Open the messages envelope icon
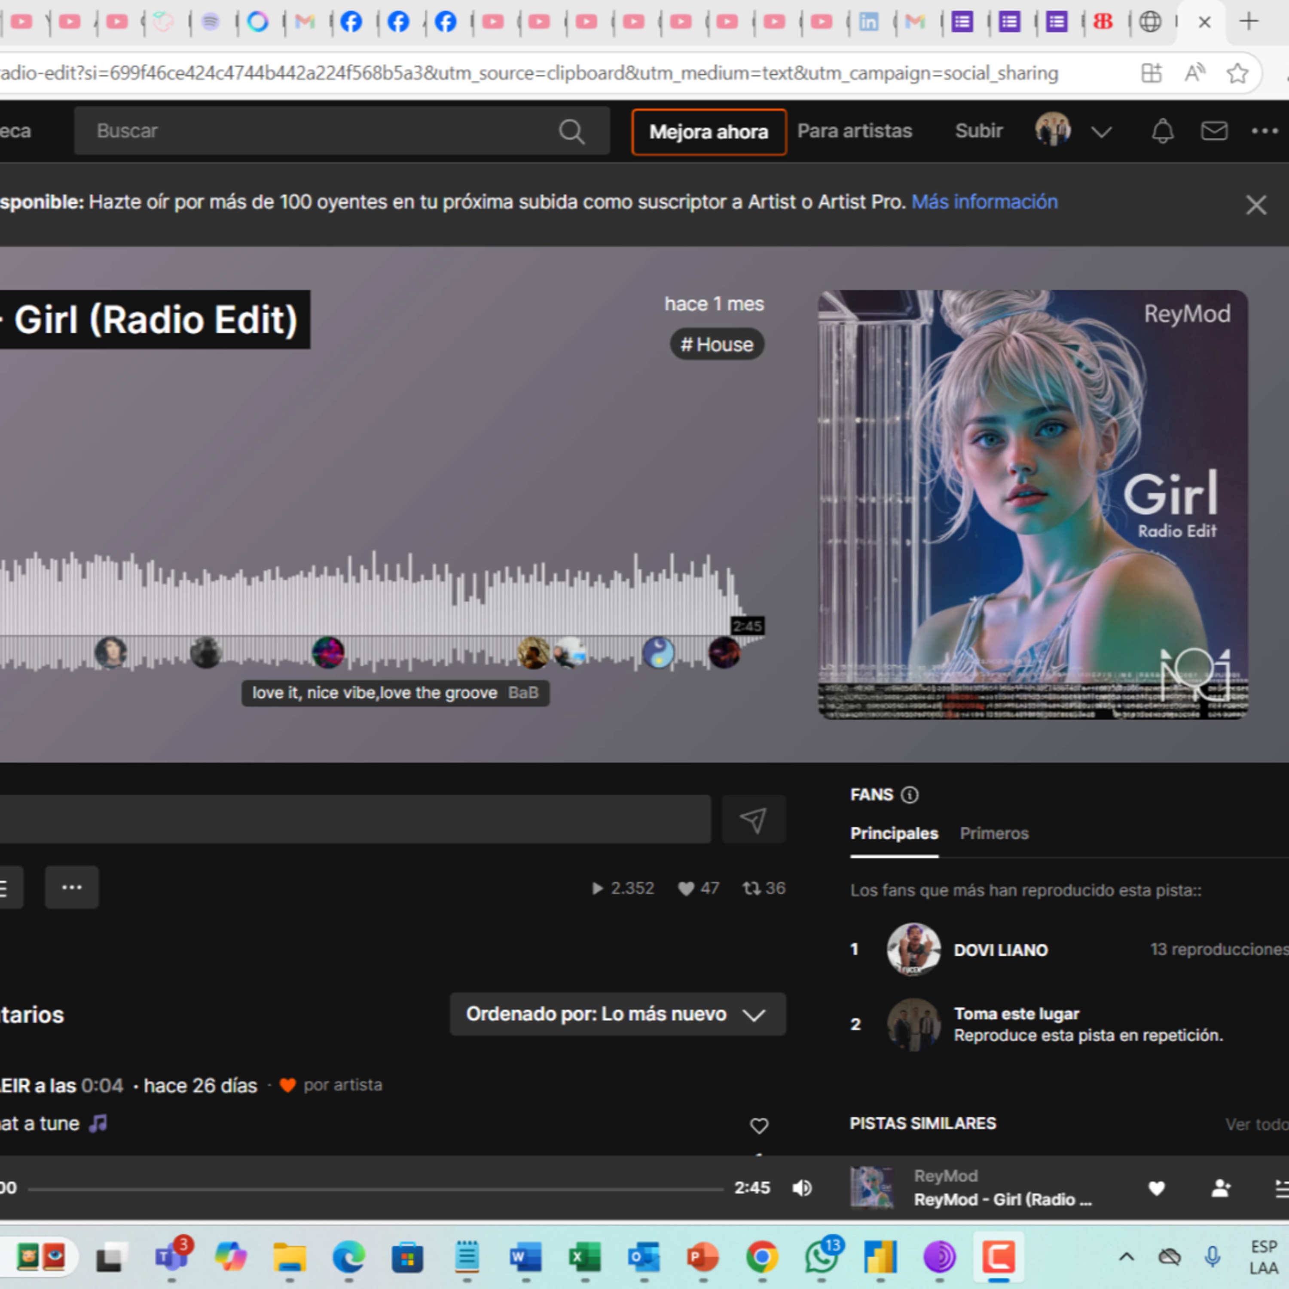Image resolution: width=1289 pixels, height=1289 pixels. click(1214, 131)
